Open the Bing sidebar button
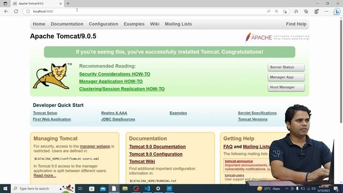 337,11
